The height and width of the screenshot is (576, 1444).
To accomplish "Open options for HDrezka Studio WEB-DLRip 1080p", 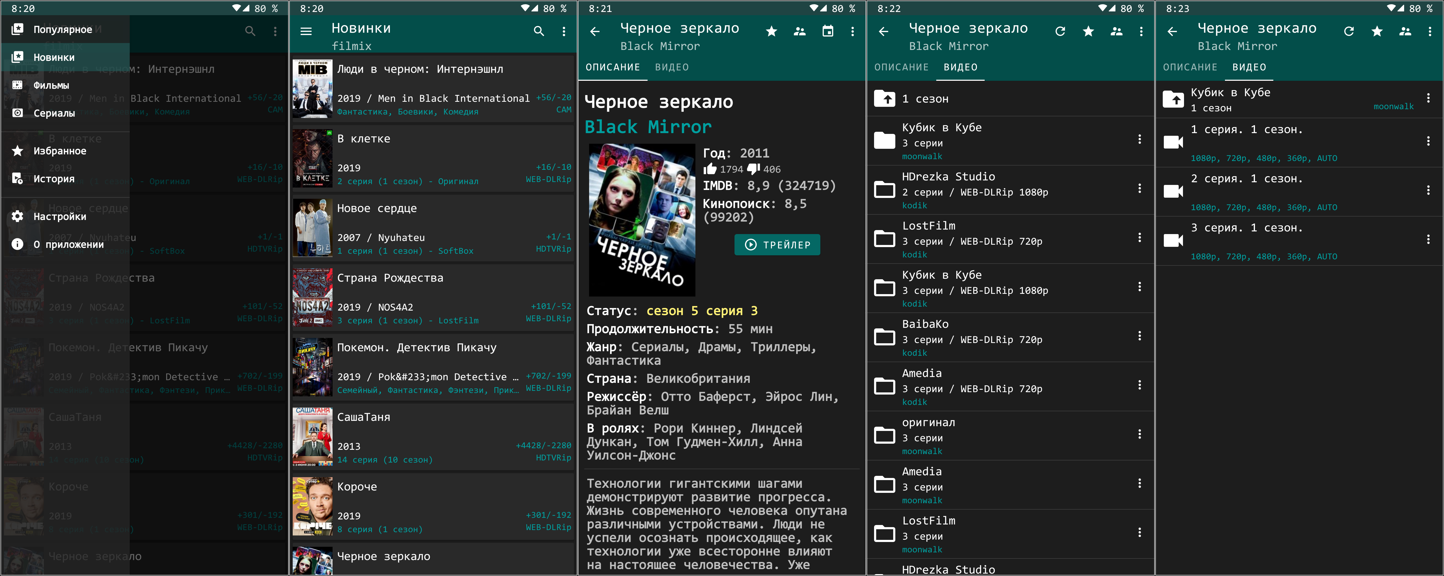I will pyautogui.click(x=1140, y=188).
